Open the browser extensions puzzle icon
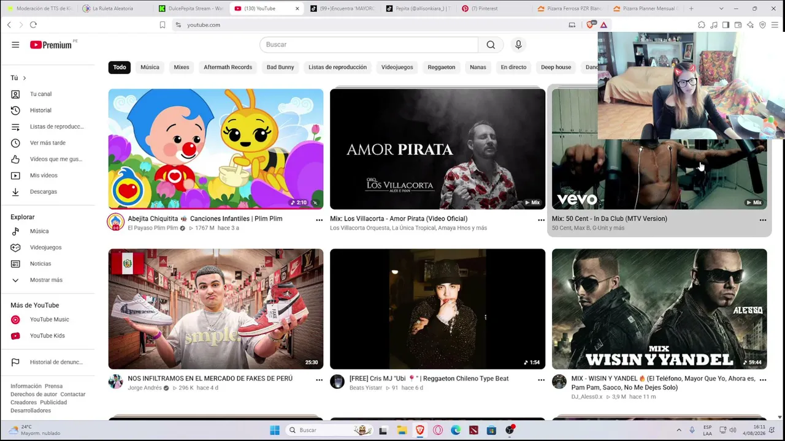 pyautogui.click(x=702, y=25)
